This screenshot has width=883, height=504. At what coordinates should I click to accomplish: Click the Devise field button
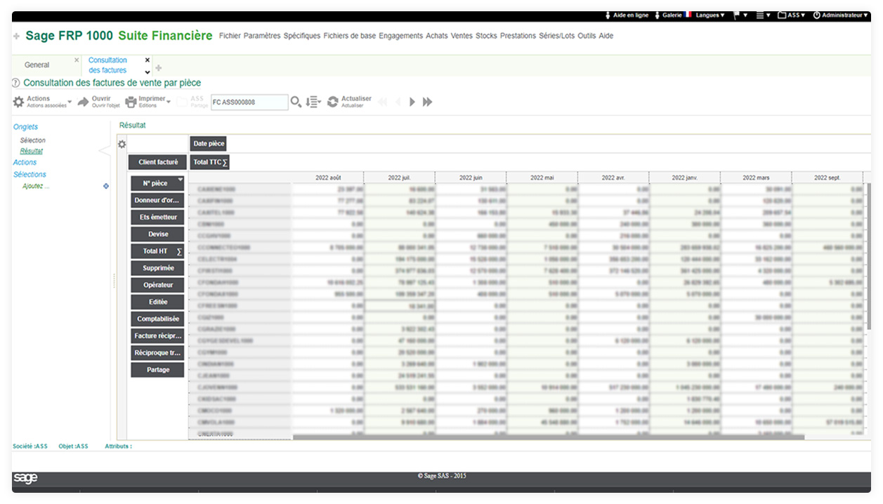(x=157, y=234)
